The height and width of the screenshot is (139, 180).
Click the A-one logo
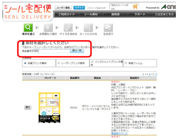tap(168, 7)
